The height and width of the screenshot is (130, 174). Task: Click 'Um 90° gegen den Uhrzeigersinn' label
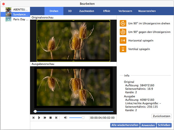coord(149,32)
